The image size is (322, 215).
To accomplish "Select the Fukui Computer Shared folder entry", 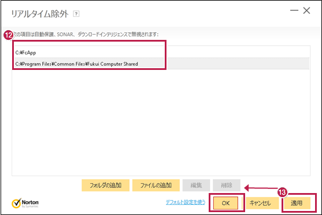I will coord(161,64).
